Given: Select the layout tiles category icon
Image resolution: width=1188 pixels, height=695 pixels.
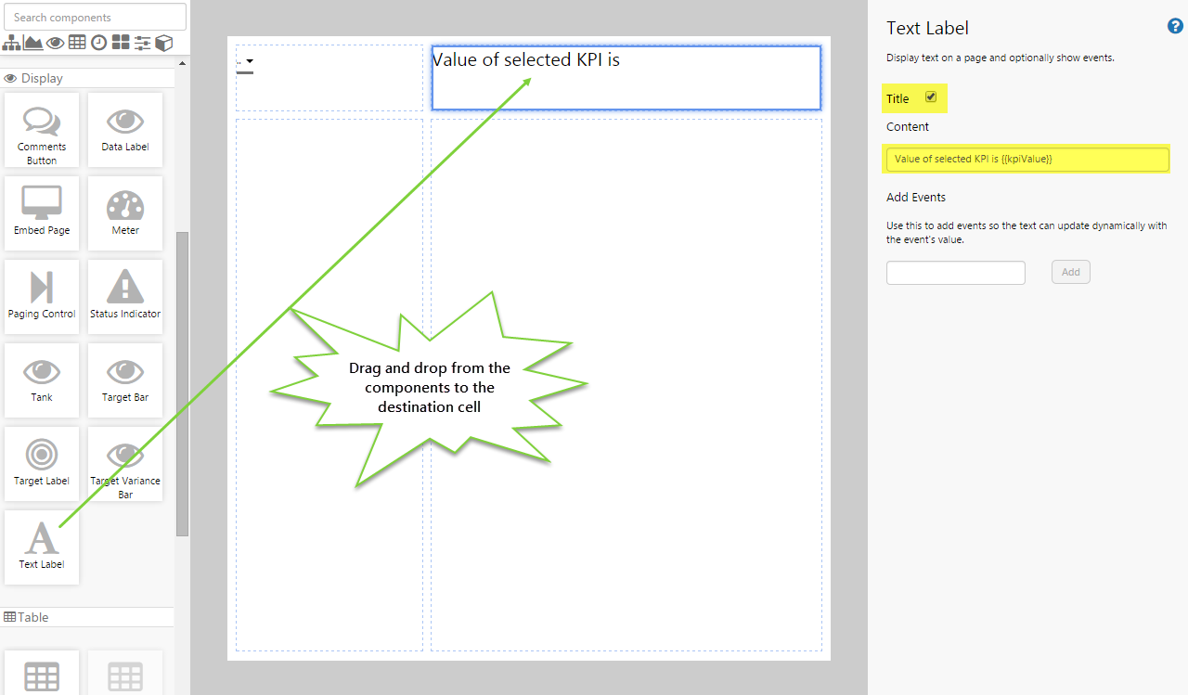Looking at the screenshot, I should (x=122, y=43).
